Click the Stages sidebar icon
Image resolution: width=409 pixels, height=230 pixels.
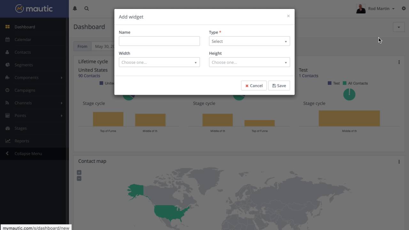point(7,128)
